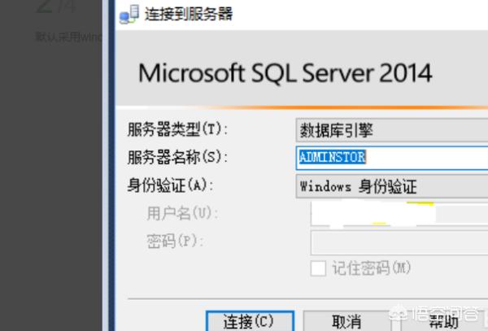Screen dimensions: 488x331
Task: Click the 服务器名称 field containing ADMINSTOR
Action: point(392,158)
